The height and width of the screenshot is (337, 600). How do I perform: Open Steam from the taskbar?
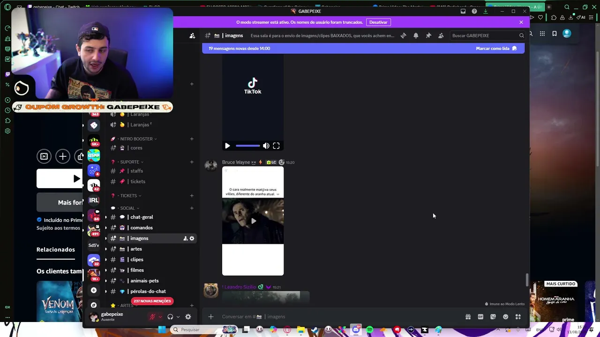pos(315,330)
